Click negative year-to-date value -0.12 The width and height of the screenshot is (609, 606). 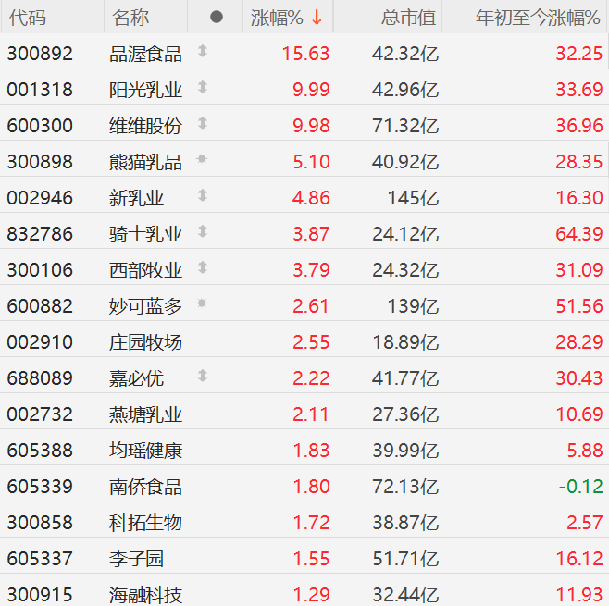[x=581, y=487]
